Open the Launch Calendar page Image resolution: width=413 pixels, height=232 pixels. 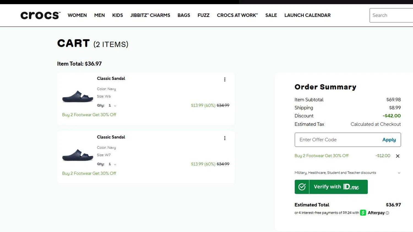(x=308, y=15)
